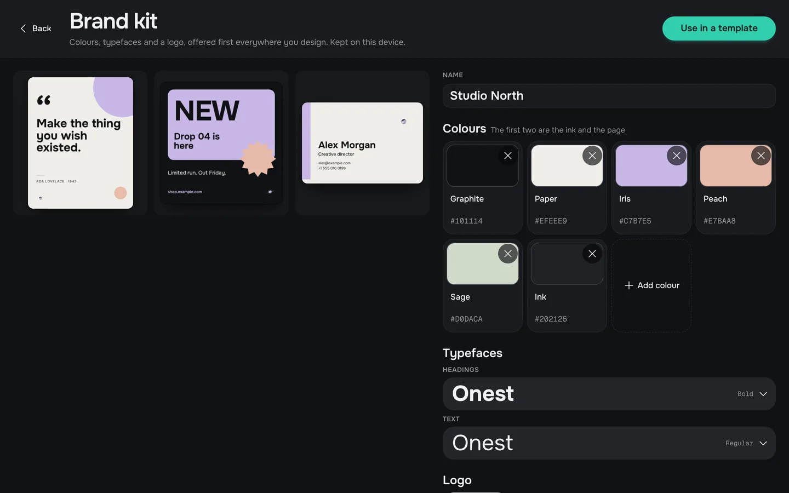Edit hex value #202126
Image resolution: width=789 pixels, height=493 pixels.
click(567, 319)
